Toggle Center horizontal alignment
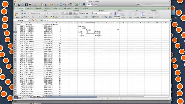The height and width of the screenshot is (104, 185). [67, 17]
